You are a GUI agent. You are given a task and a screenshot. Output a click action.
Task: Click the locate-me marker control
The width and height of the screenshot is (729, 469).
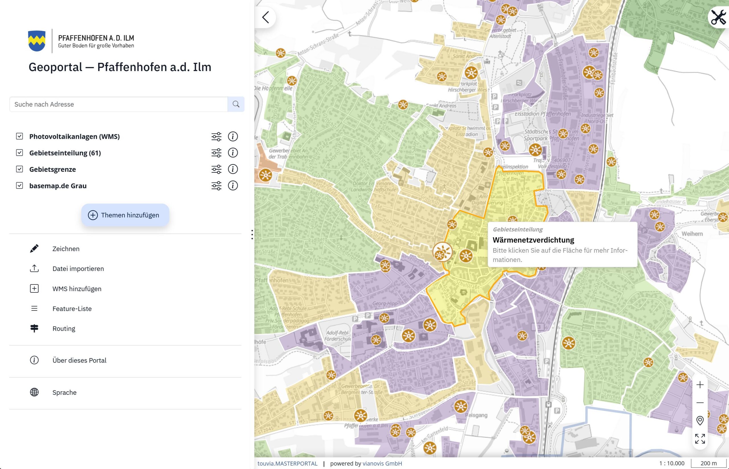point(700,421)
